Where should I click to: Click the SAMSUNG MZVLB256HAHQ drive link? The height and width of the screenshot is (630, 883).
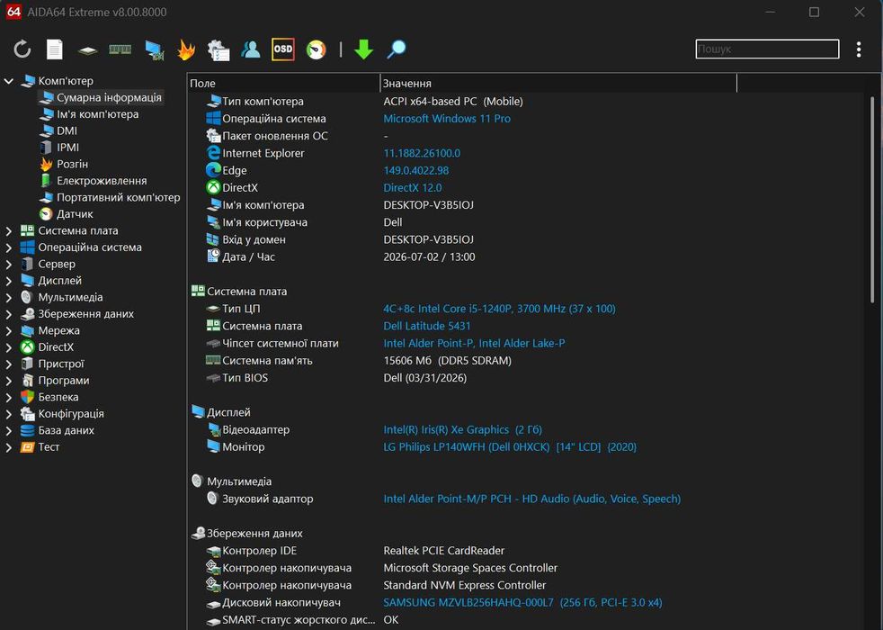point(522,603)
